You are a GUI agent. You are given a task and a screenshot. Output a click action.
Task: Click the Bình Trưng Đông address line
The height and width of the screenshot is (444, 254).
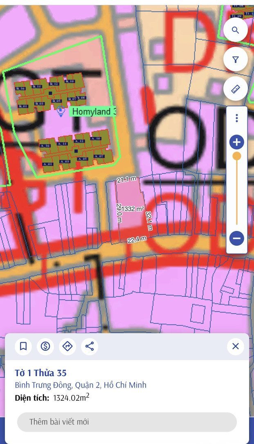pyautogui.click(x=81, y=385)
